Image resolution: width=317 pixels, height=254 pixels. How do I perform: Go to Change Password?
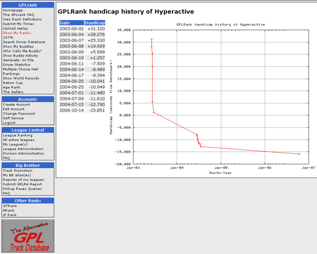coord(19,114)
